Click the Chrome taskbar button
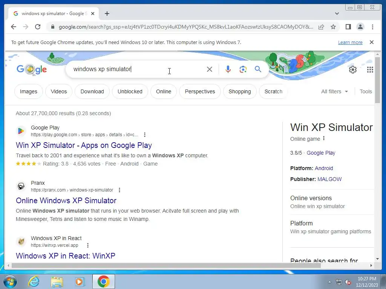This screenshot has width=386, height=289. [103, 281]
